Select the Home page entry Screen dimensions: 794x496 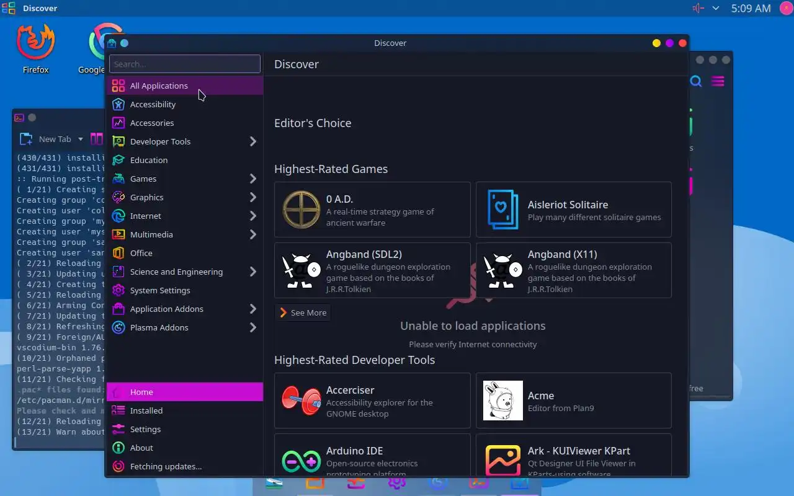pyautogui.click(x=185, y=392)
